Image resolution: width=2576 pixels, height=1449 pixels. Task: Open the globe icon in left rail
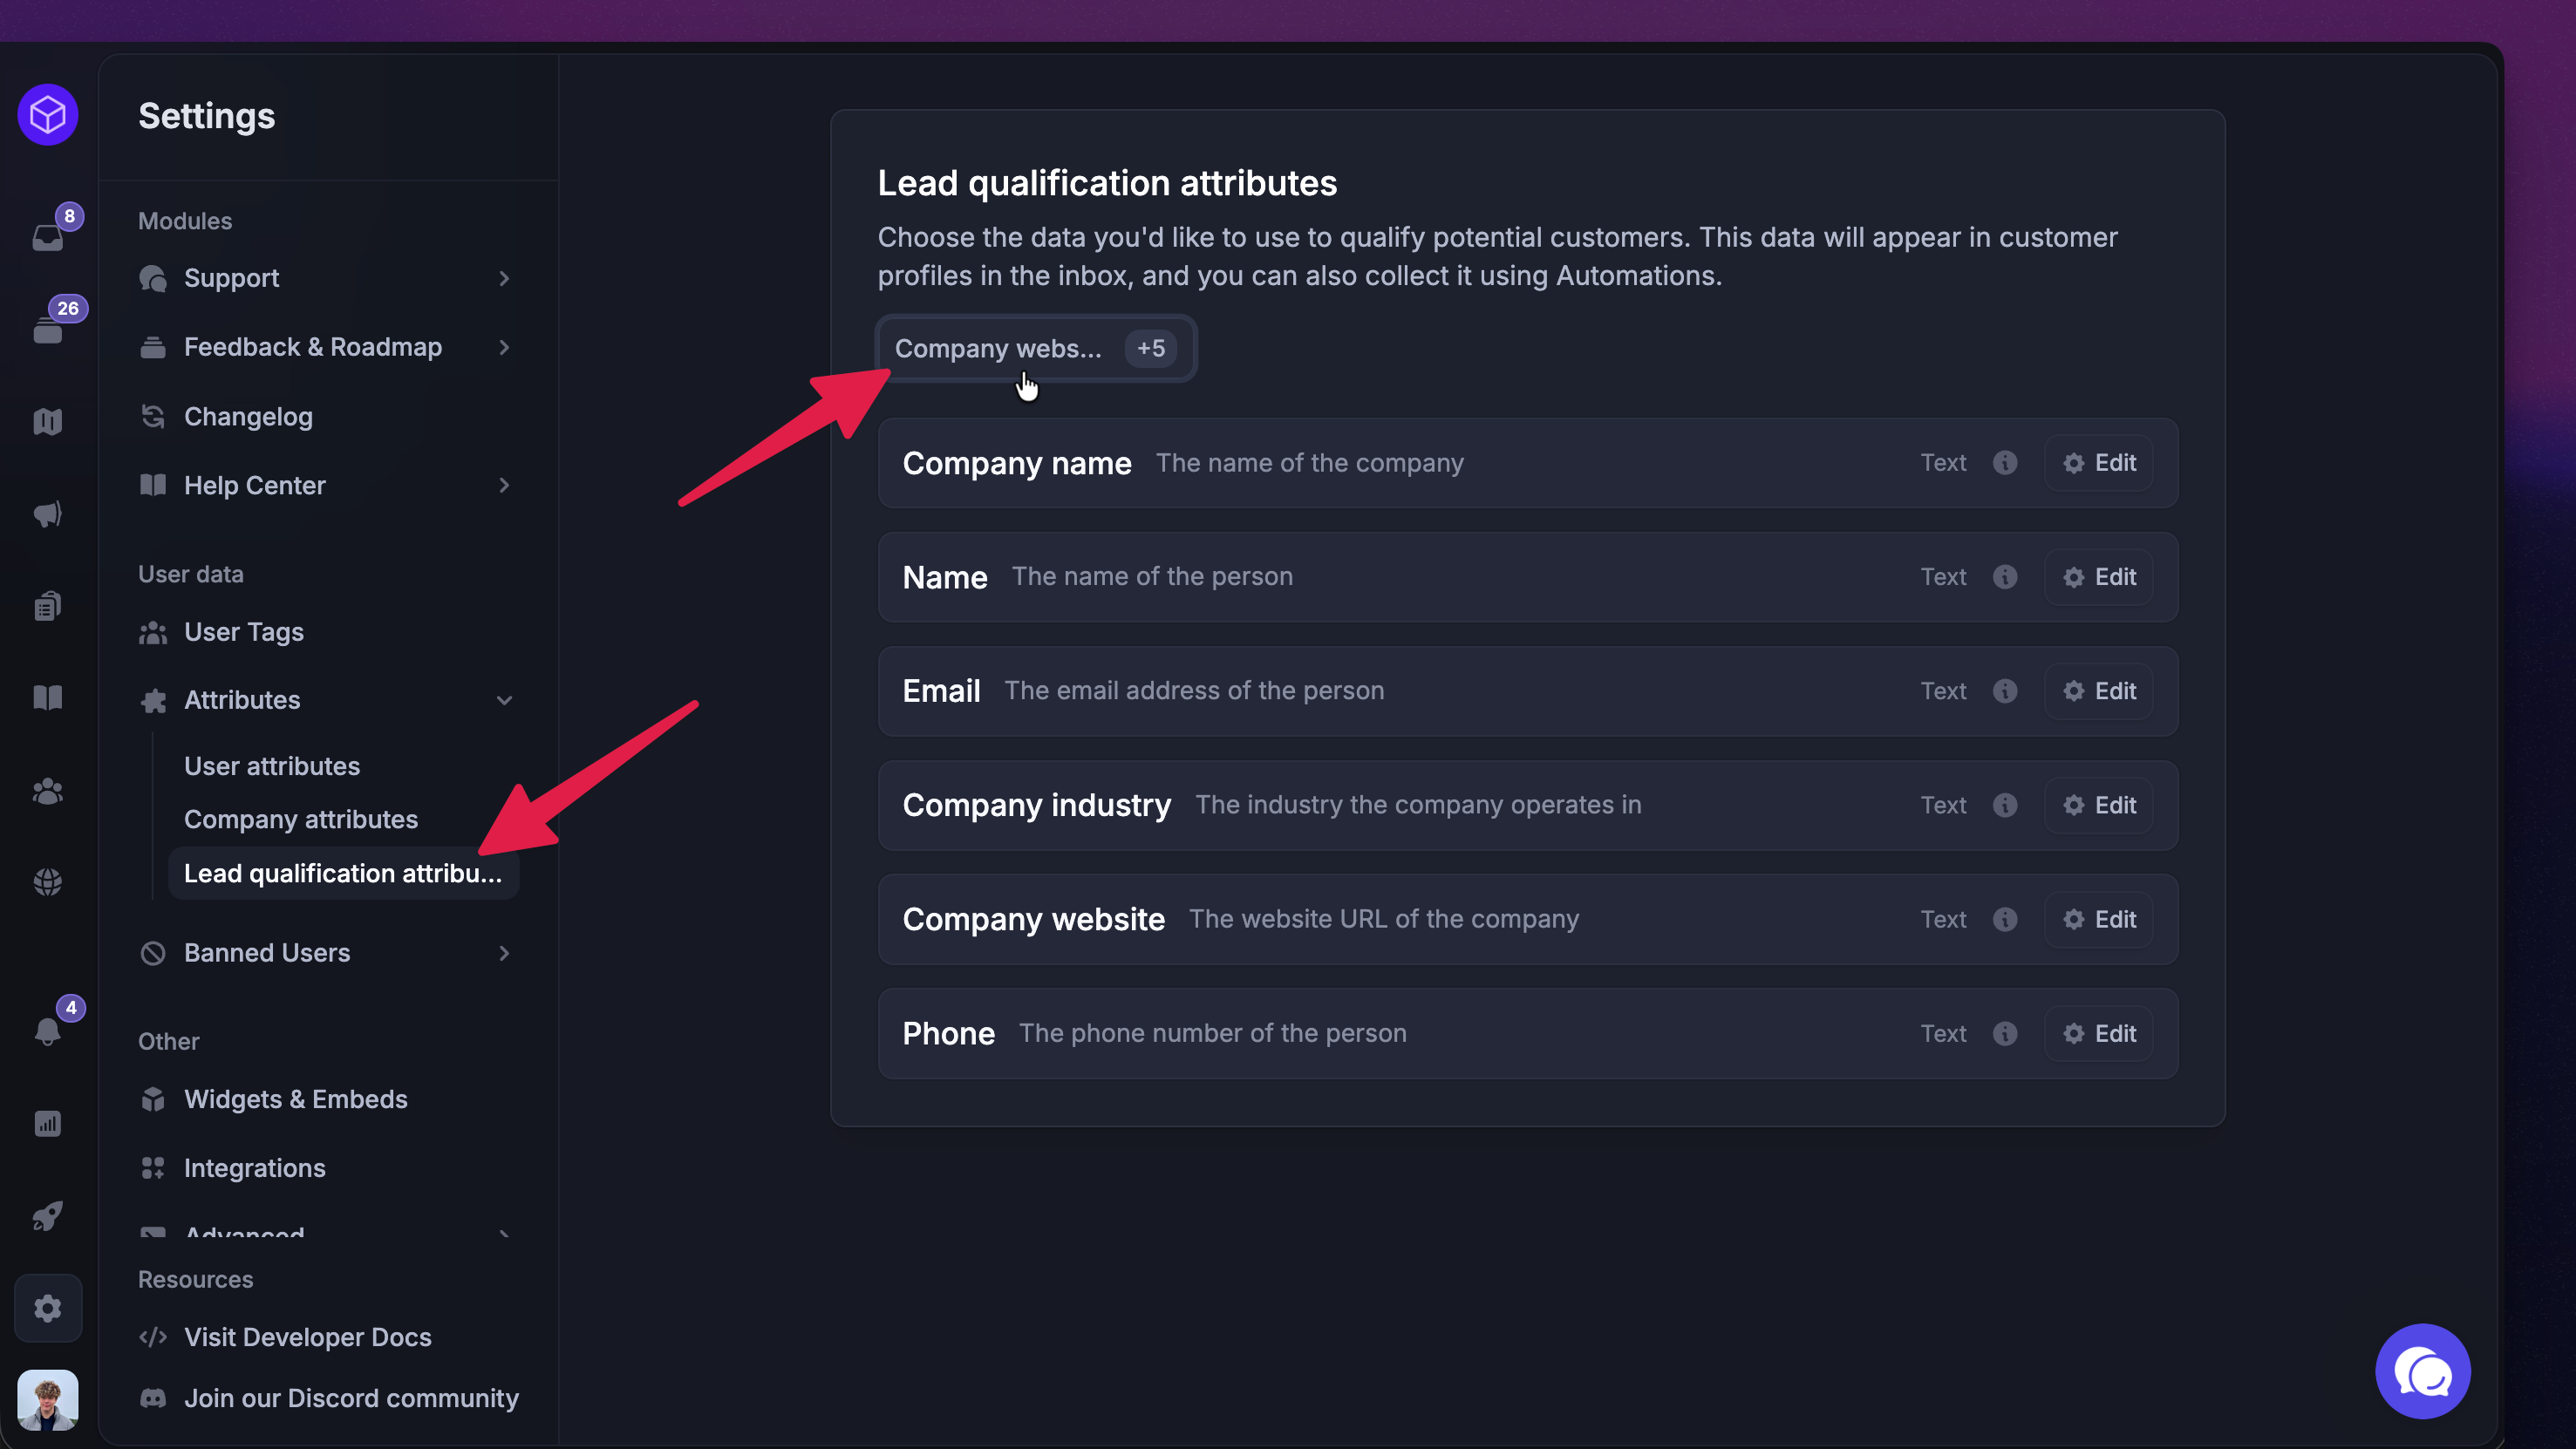tap(47, 882)
